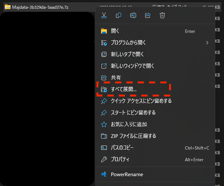Click the star icon for お気に入りに追加
Viewport: 224px width, 186px height.
click(x=104, y=124)
